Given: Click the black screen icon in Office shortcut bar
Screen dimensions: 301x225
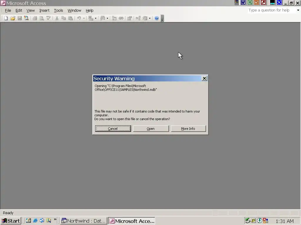Looking at the screenshot, I should [272, 2].
